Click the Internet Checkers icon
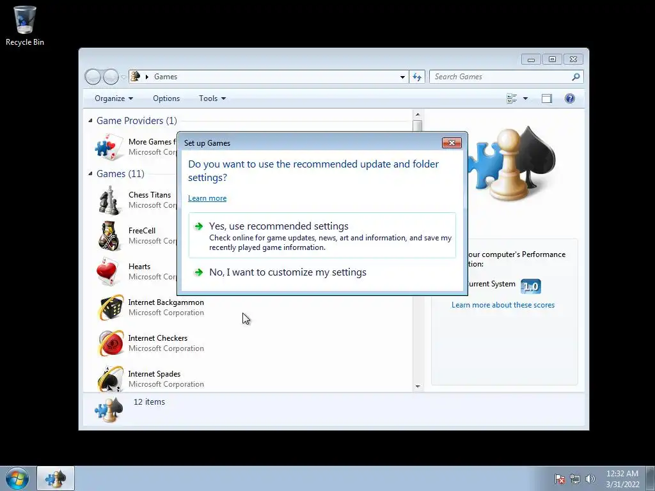This screenshot has width=655, height=491. 110,343
